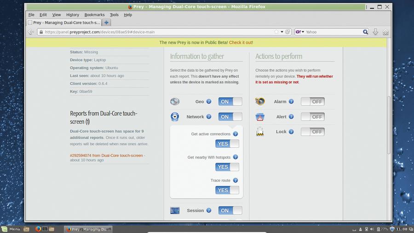Open report #292594074 from Dual-Core touch-screen

click(x=106, y=156)
